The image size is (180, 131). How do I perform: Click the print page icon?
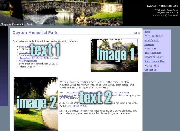139,33
